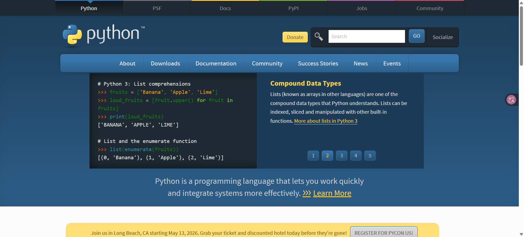Open the Events menu

[392, 63]
